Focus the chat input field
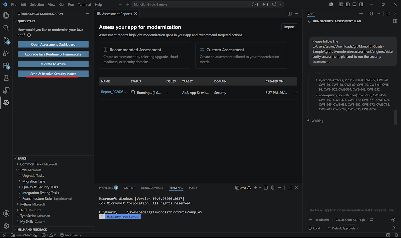This screenshot has height=238, width=401. [x=352, y=210]
